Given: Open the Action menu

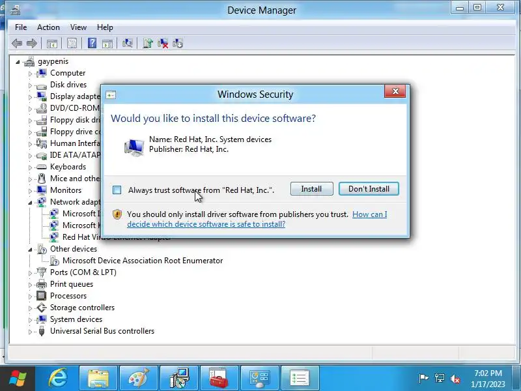Looking at the screenshot, I should [x=48, y=27].
